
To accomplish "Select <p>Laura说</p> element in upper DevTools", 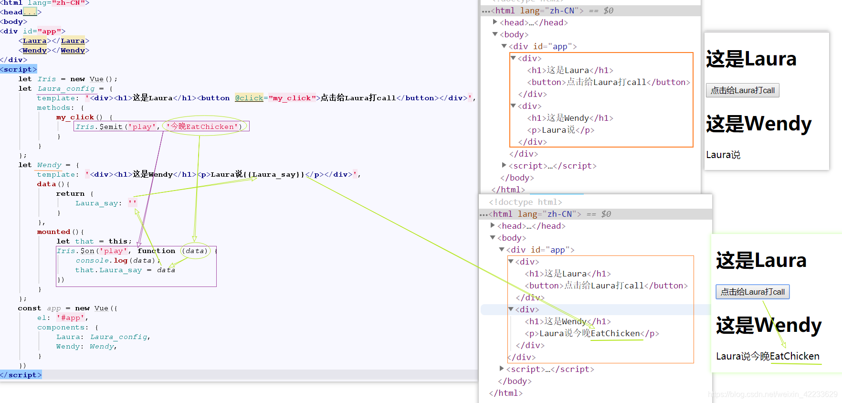I will click(x=561, y=130).
